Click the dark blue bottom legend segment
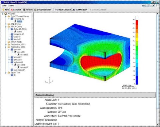 [x=137, y=80]
